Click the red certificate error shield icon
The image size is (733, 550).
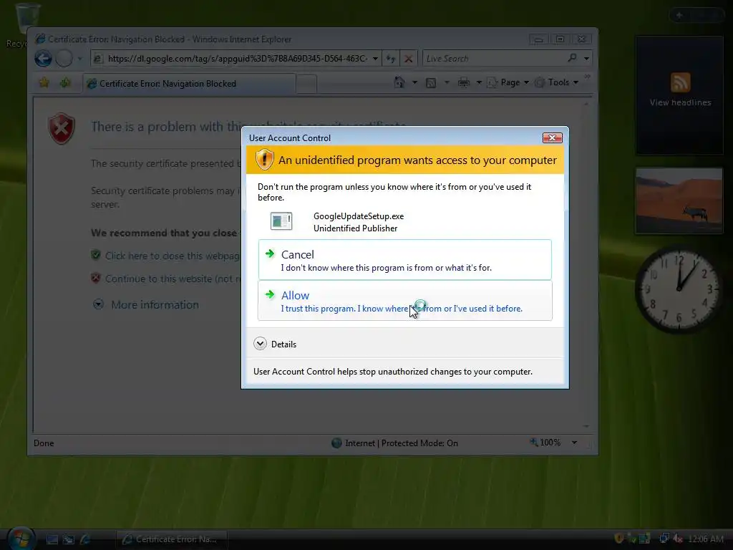(62, 128)
